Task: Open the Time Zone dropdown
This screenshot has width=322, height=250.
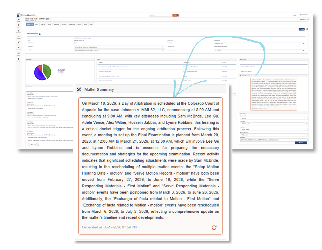Action: 119,51
